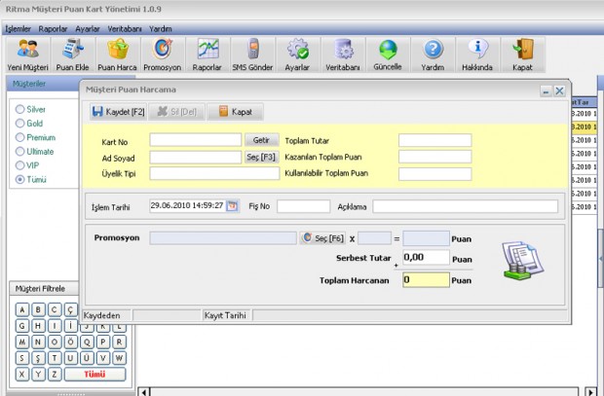Click the stacked documents and coins image

click(523, 260)
